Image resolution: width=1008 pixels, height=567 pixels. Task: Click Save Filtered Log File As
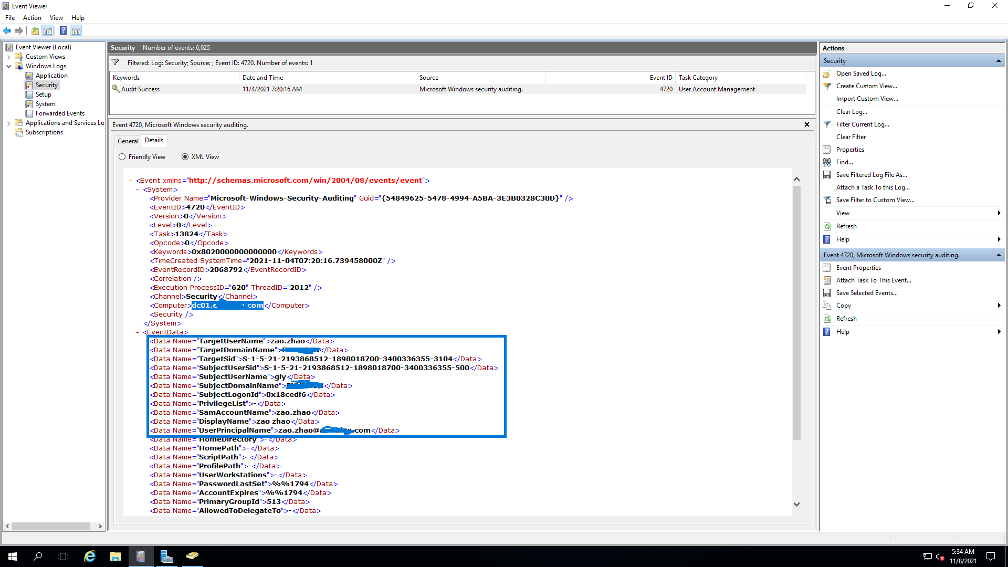click(x=871, y=175)
